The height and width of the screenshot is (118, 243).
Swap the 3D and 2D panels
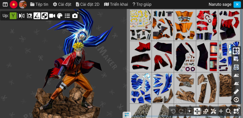point(127,115)
